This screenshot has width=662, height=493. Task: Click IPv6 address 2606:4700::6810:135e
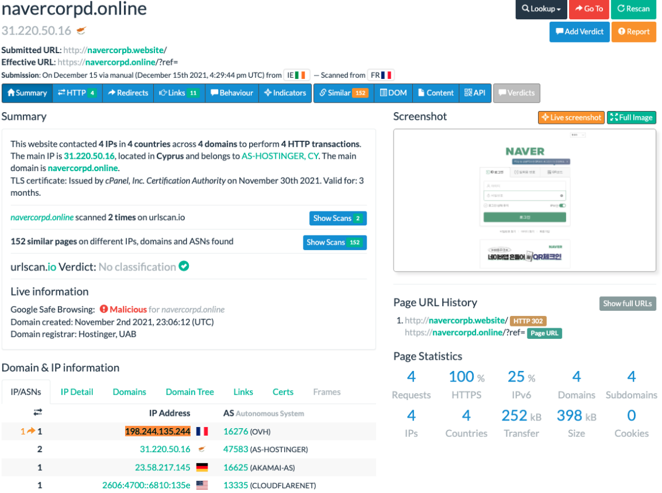pyautogui.click(x=146, y=485)
